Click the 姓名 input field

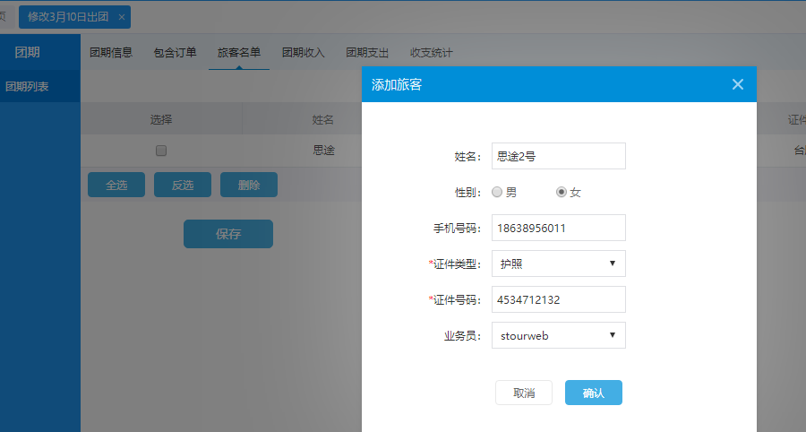[558, 156]
